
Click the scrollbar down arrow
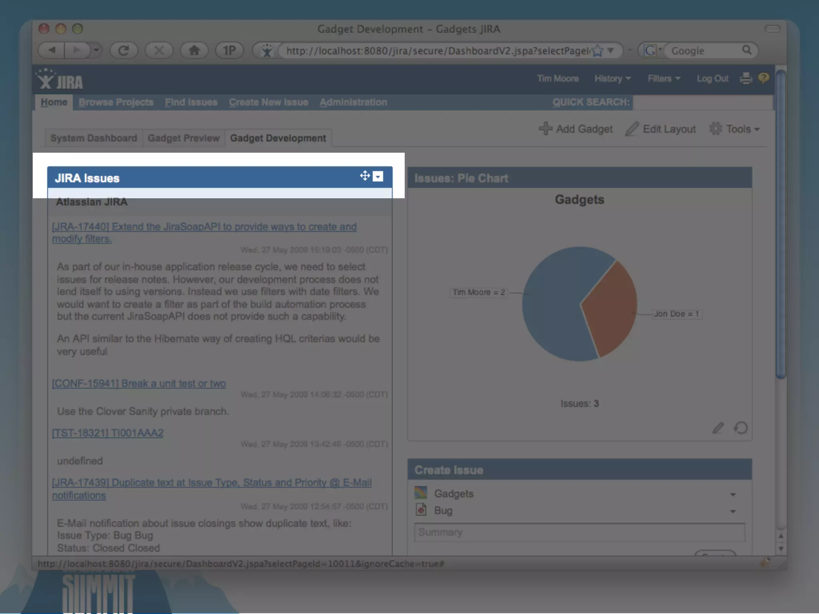click(781, 549)
